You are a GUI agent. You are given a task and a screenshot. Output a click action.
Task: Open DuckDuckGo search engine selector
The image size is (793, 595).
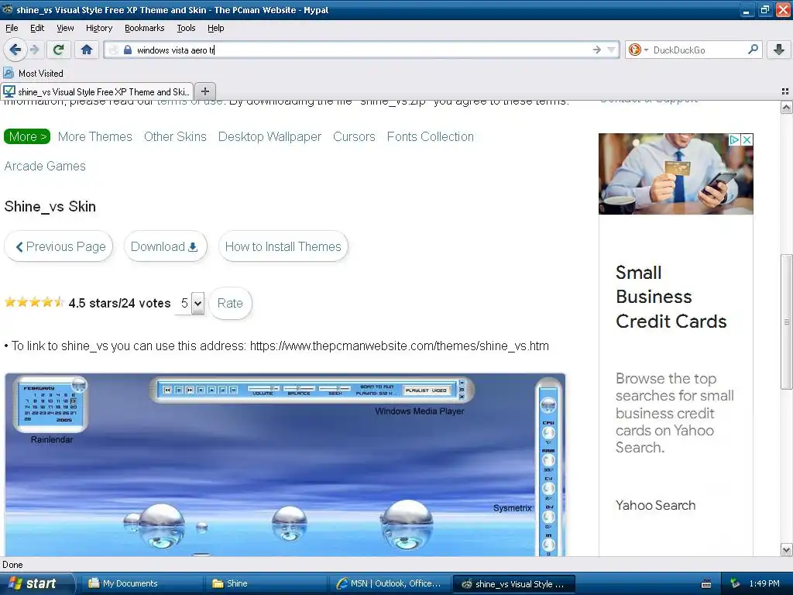637,50
